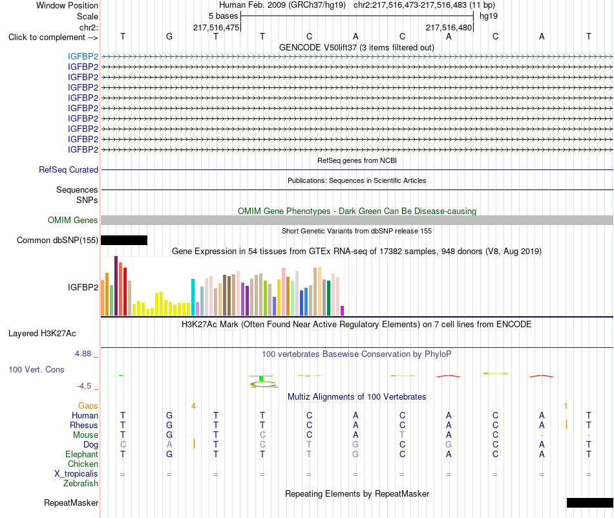
Task: Click the orange insertion bar in Dog row
Action: point(195,444)
